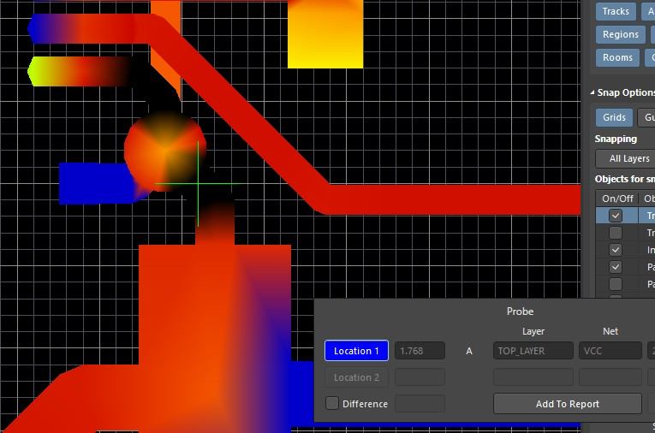Enable the unchecked checkbox in second Tr row

coord(616,233)
